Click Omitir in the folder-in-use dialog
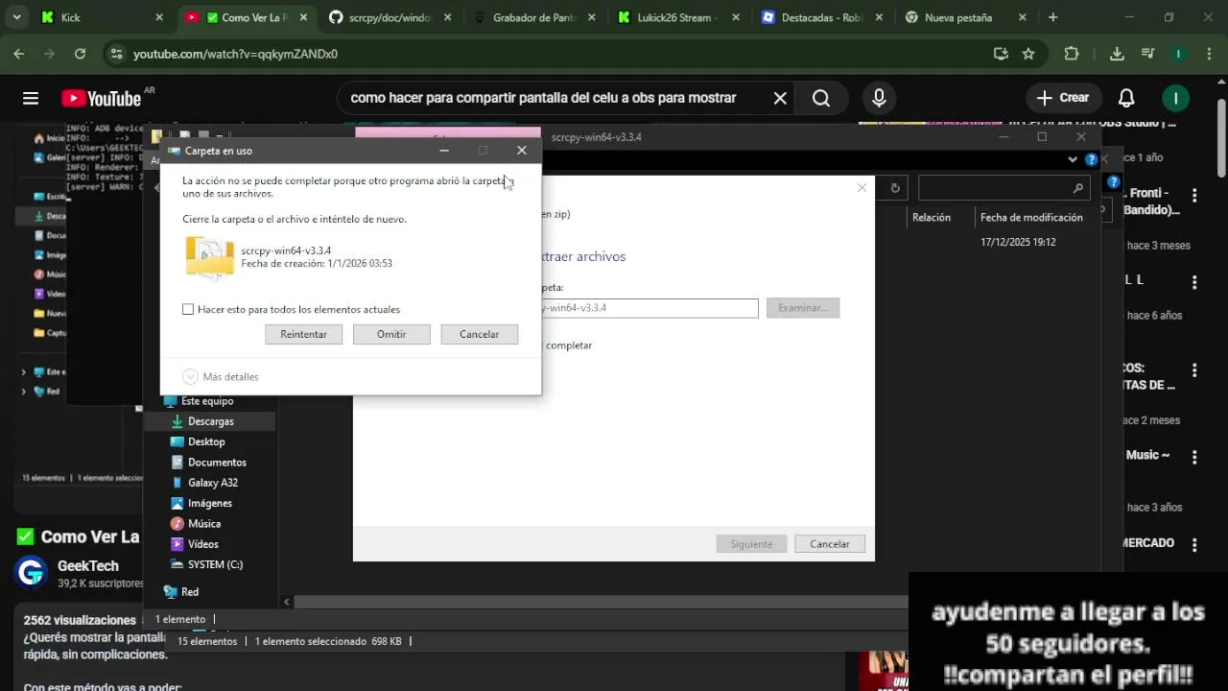 tap(391, 334)
